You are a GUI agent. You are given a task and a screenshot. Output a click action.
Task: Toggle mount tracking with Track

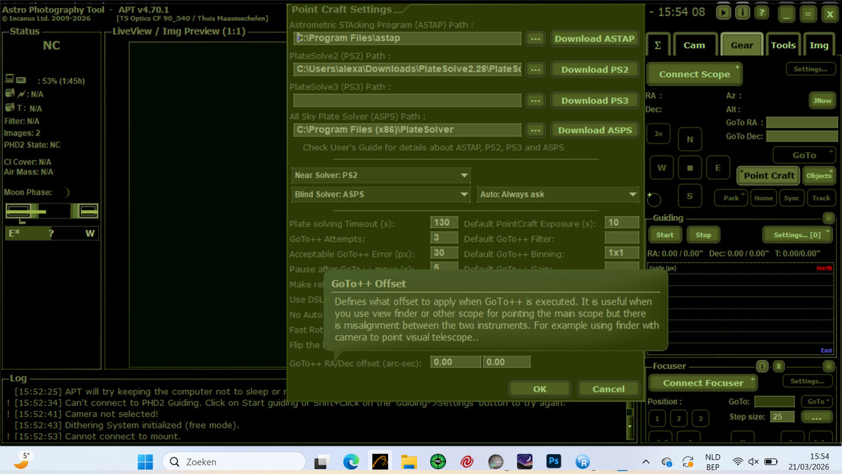(821, 198)
